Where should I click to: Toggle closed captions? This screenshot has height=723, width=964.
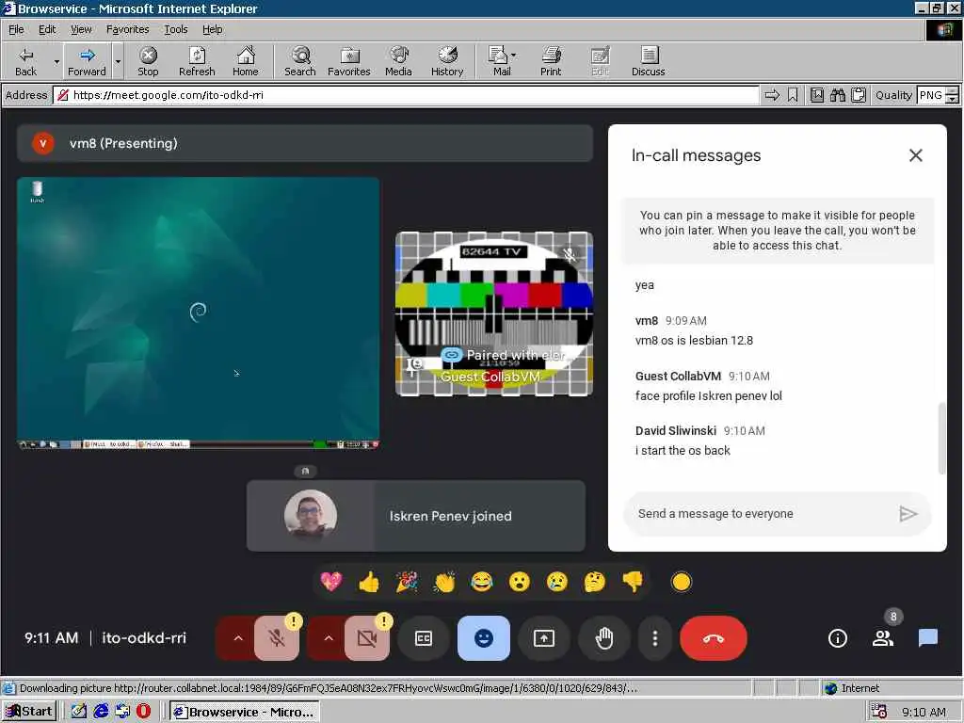(x=424, y=638)
